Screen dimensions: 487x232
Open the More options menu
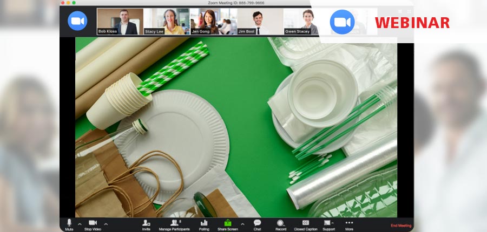pyautogui.click(x=349, y=223)
